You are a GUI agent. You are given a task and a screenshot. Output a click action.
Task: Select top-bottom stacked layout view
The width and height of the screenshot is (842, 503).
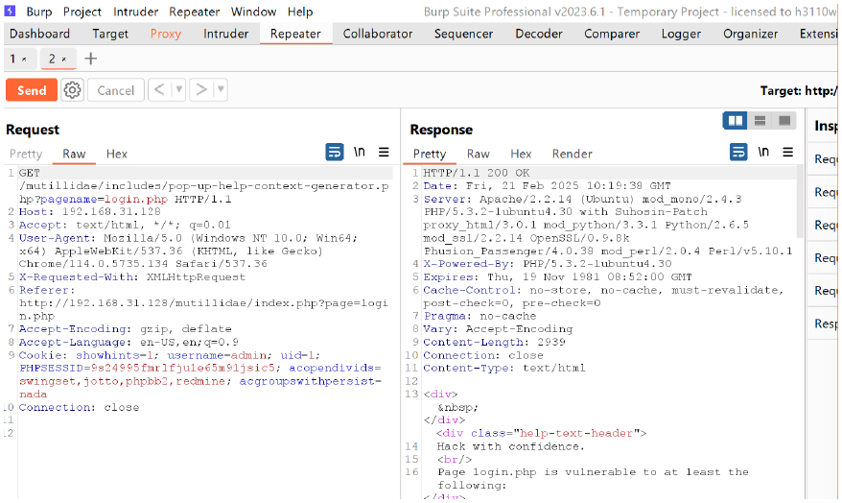pyautogui.click(x=760, y=120)
